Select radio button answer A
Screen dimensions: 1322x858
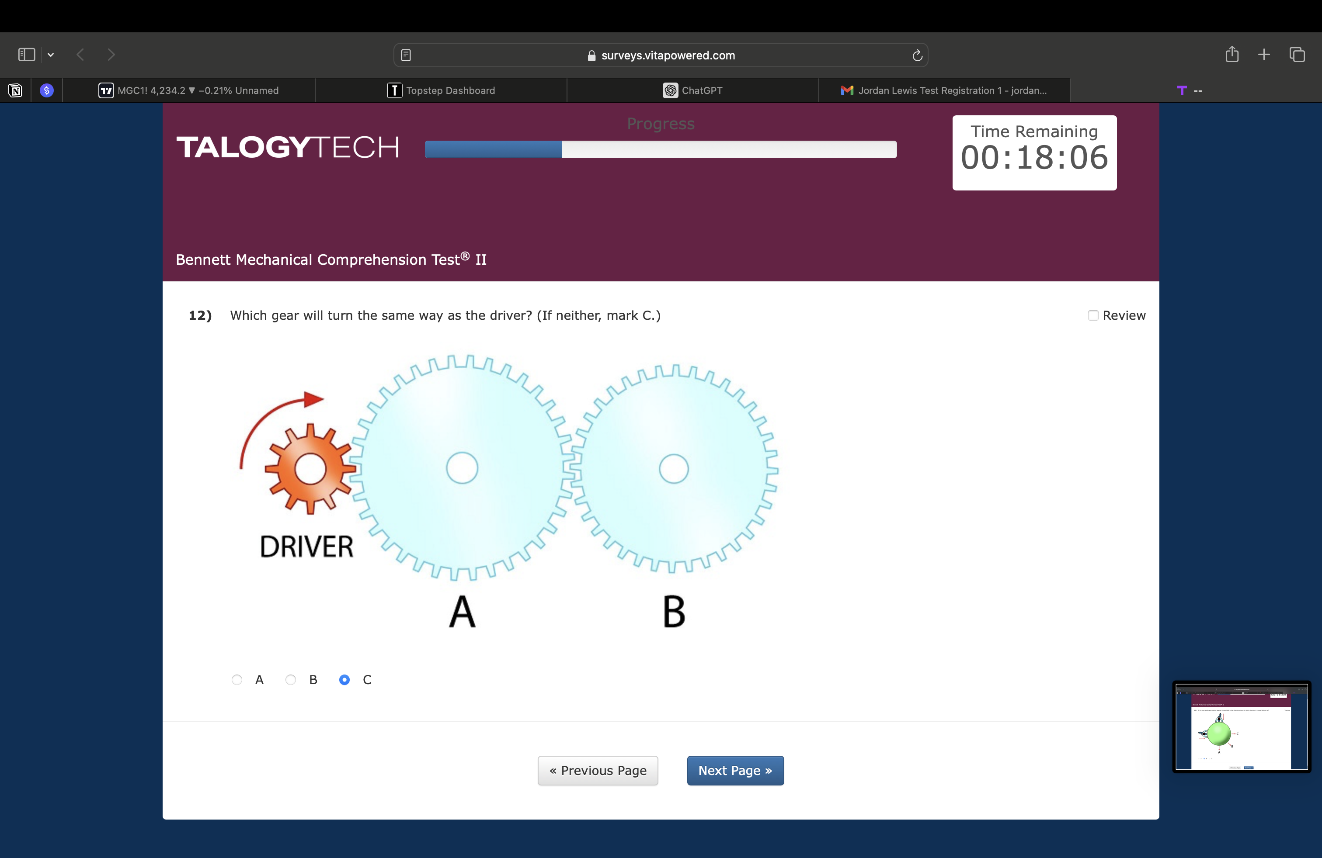coord(237,680)
